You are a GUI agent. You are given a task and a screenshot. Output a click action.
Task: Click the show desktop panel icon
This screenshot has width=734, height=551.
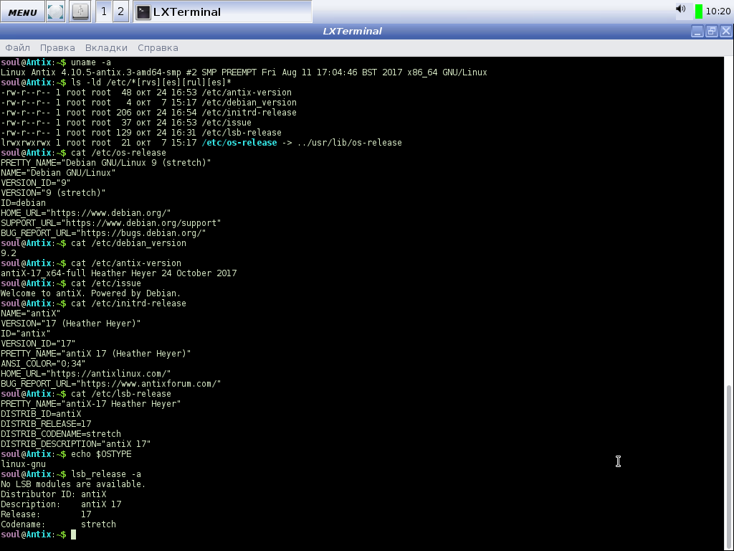pos(56,11)
